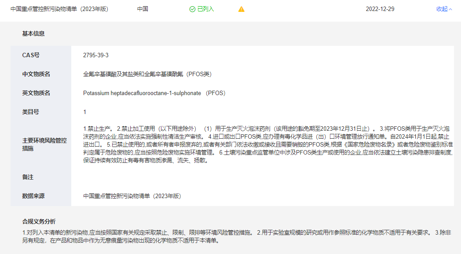Click the 中文物质名 row label
Viewport: 461px width, 254px height.
[x=36, y=74]
